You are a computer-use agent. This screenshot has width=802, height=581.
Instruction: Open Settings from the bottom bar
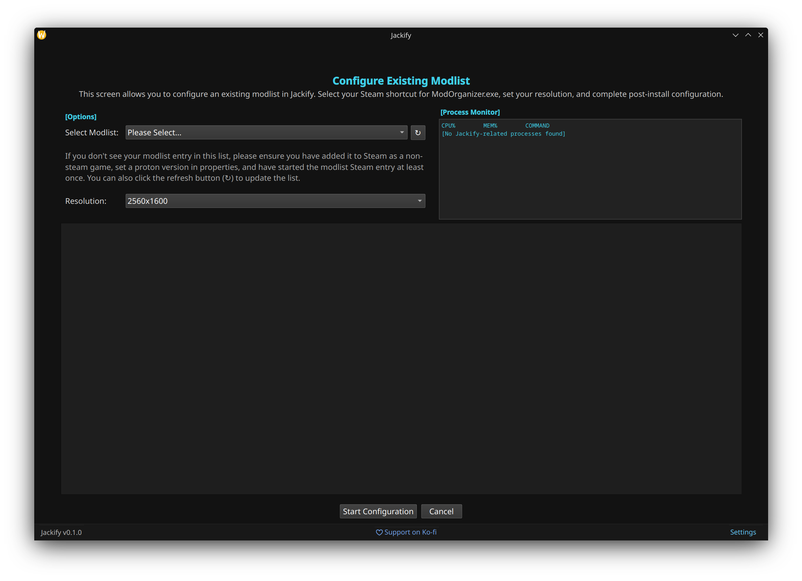click(x=743, y=532)
